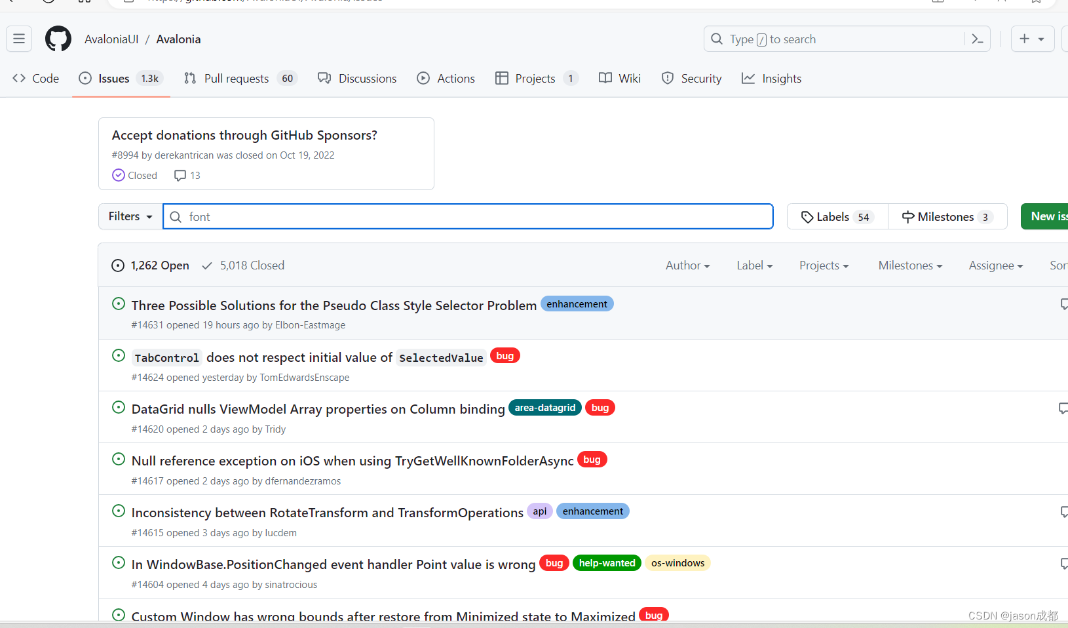
Task: Open the Insights tab
Action: (x=771, y=78)
